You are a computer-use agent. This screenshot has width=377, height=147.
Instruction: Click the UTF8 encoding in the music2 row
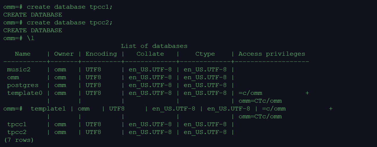(93, 69)
